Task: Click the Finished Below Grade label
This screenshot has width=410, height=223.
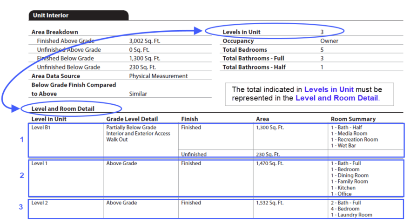Action: point(65,58)
